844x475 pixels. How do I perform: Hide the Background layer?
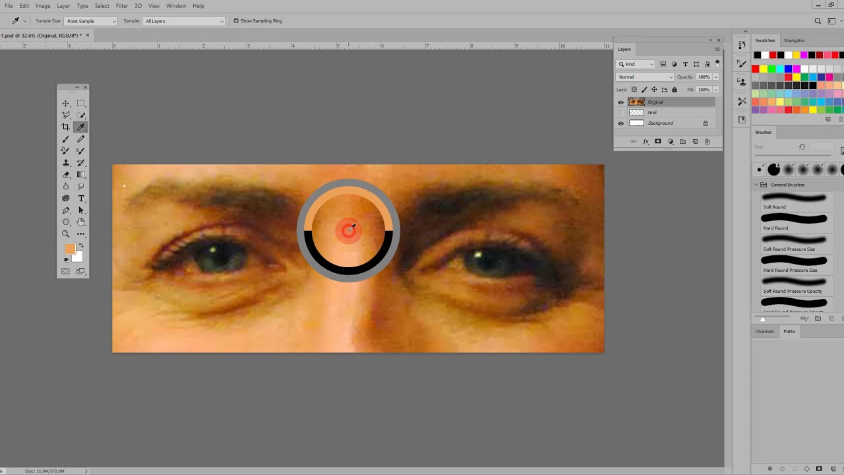point(620,123)
